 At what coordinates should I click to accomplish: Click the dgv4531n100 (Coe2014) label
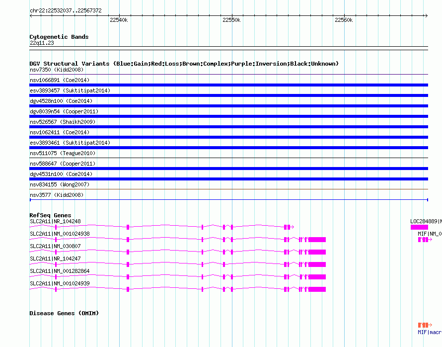(x=61, y=174)
